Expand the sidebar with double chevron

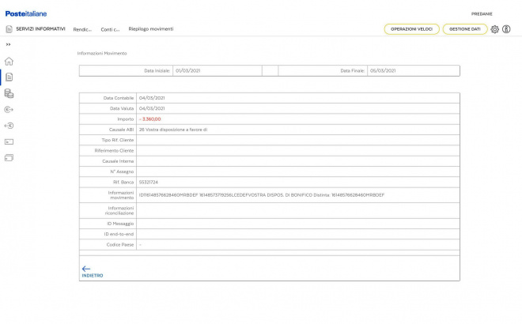coord(9,44)
